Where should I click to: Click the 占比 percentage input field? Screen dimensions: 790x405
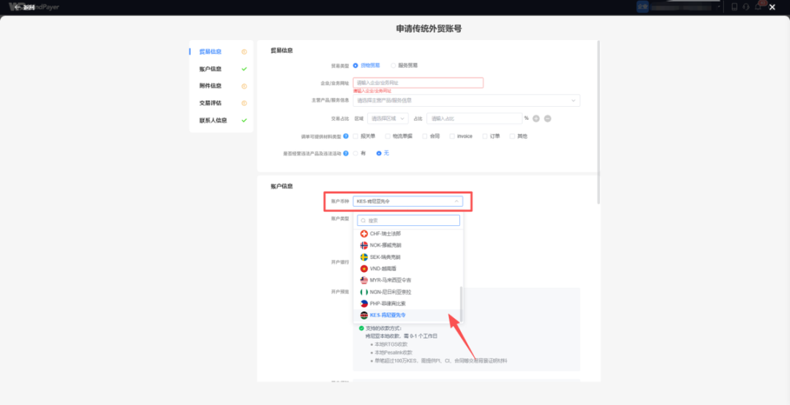(474, 119)
